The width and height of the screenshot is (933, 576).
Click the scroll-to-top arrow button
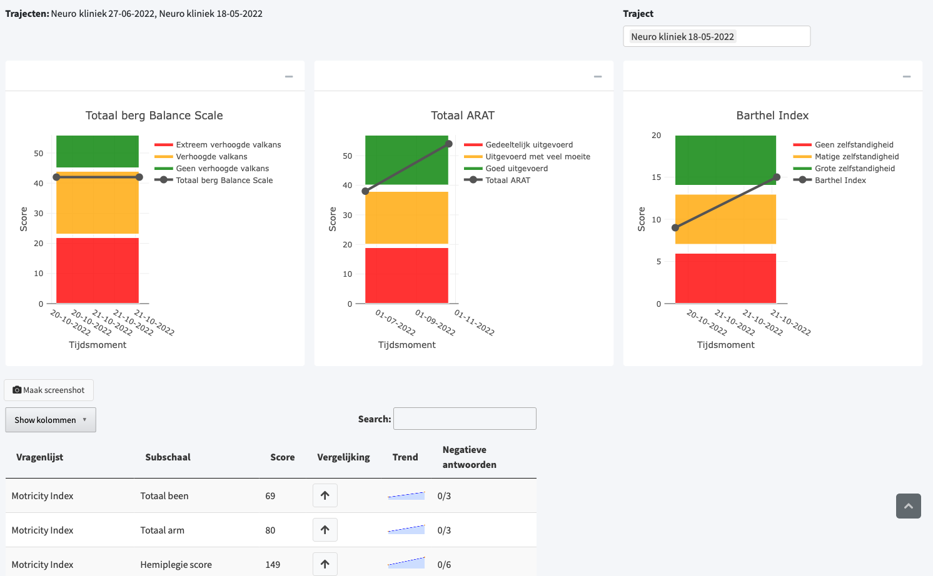[x=909, y=506]
